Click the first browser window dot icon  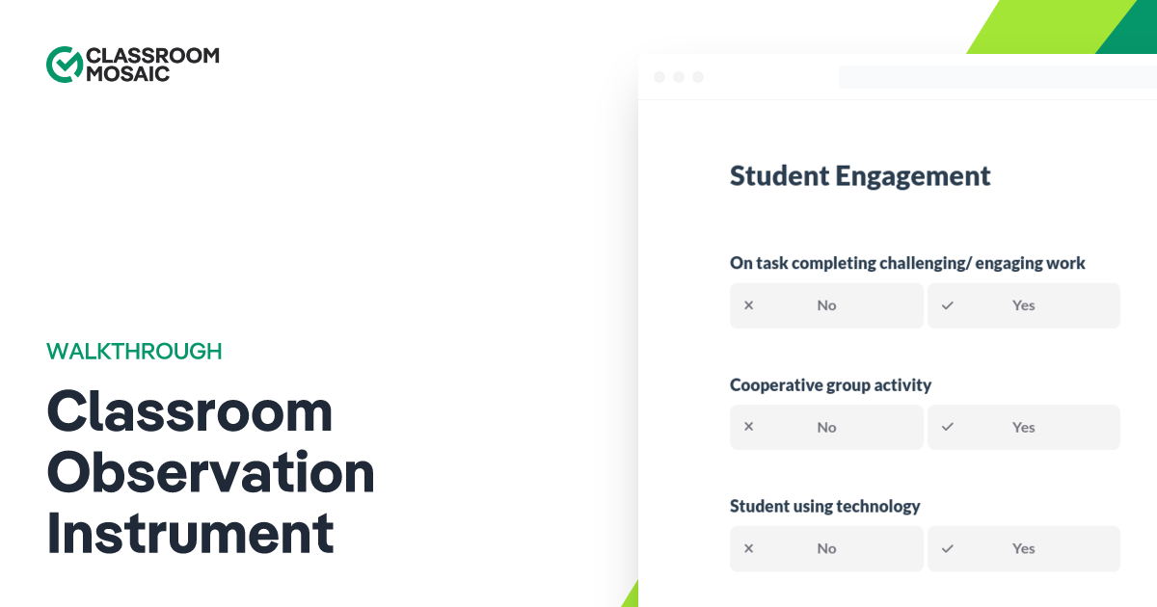pyautogui.click(x=659, y=76)
